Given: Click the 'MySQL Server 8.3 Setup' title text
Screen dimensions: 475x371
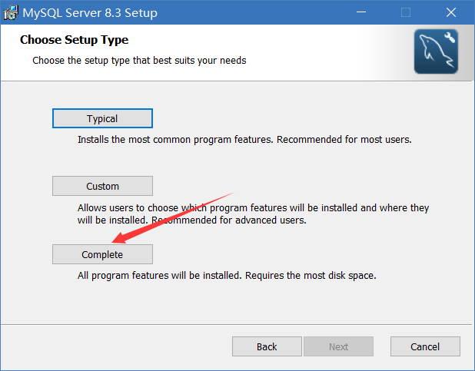Looking at the screenshot, I should pos(90,13).
